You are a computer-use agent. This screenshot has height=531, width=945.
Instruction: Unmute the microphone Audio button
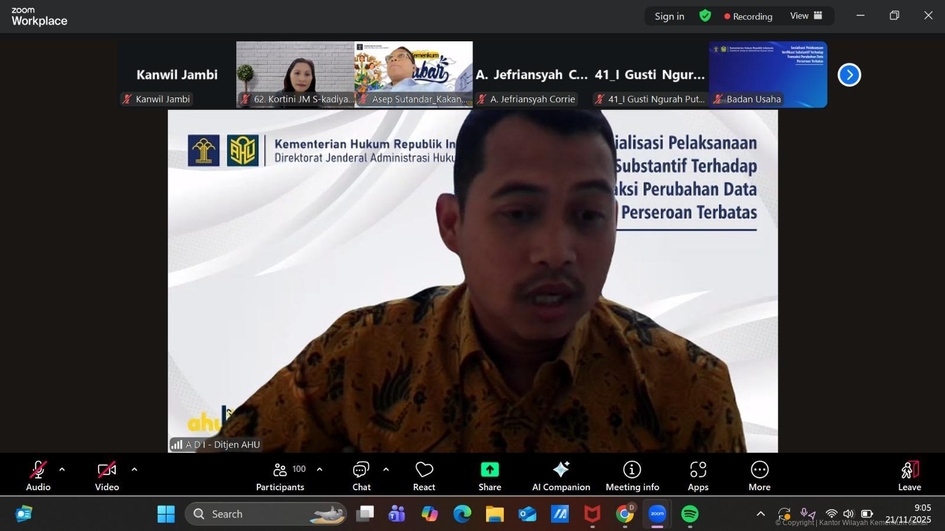pyautogui.click(x=38, y=475)
